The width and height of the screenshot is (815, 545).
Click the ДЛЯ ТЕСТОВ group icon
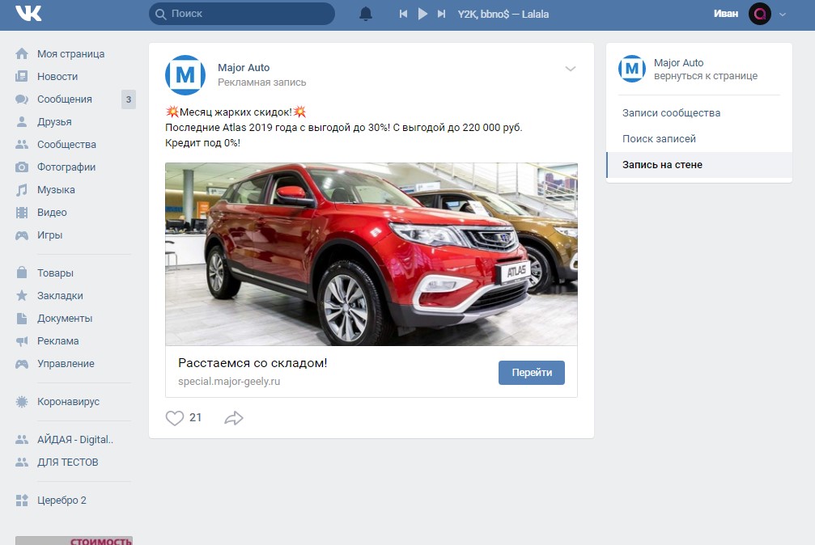(22, 462)
